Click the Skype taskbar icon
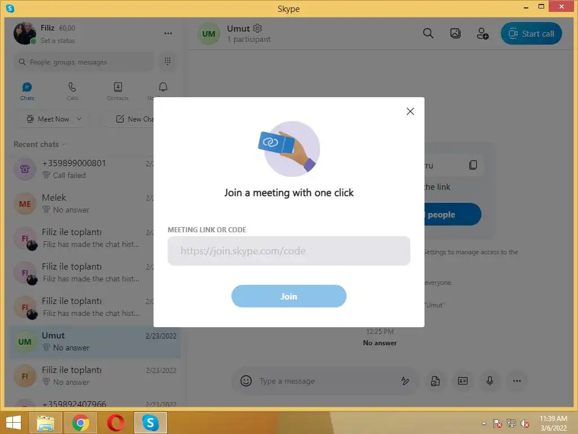Image resolution: width=578 pixels, height=434 pixels. click(x=150, y=423)
